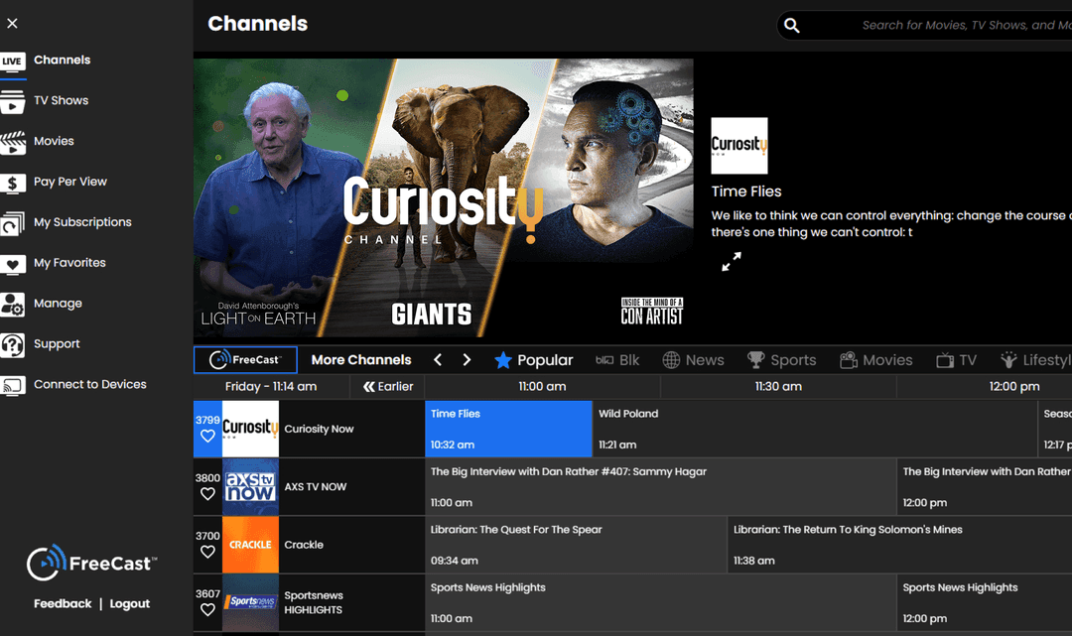The height and width of the screenshot is (636, 1072).
Task: Click the My Subscriptions icon
Action: tap(12, 222)
